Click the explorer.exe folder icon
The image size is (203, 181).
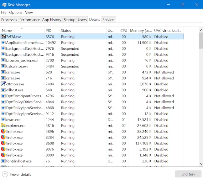pyautogui.click(x=3, y=125)
